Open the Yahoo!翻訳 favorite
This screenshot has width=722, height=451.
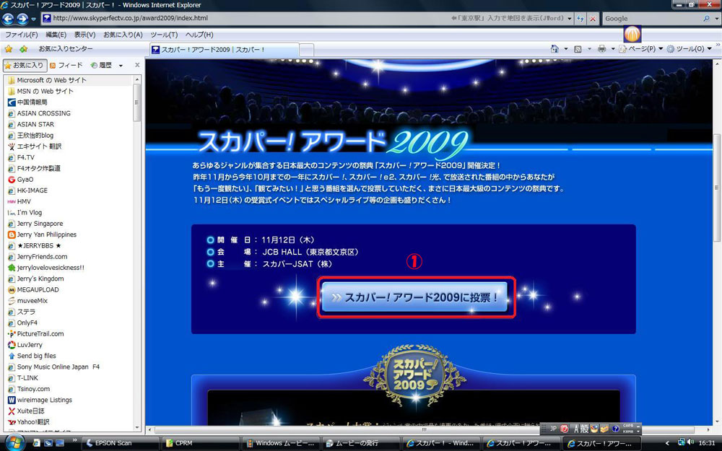click(x=29, y=422)
